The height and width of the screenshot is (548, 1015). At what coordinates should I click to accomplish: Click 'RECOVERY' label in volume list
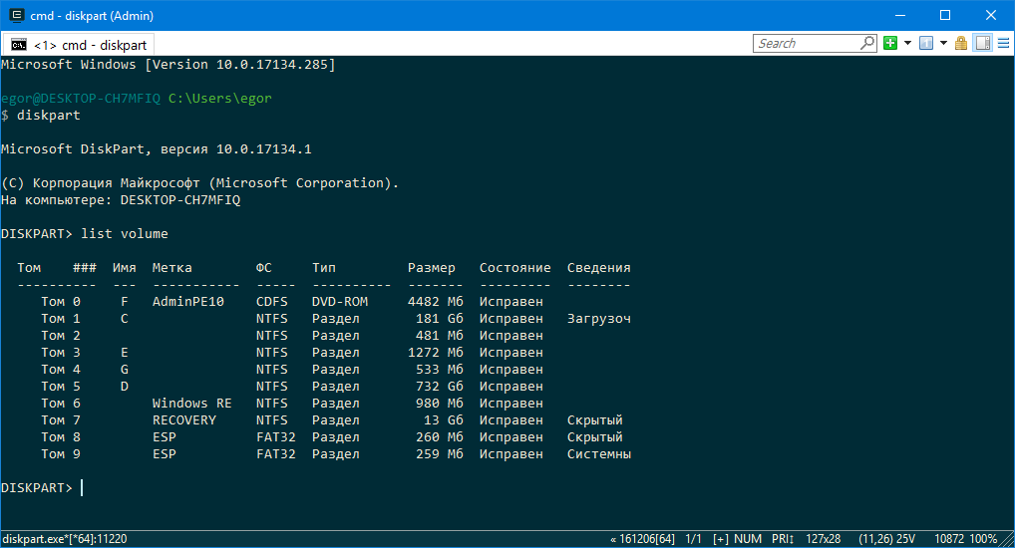click(184, 419)
